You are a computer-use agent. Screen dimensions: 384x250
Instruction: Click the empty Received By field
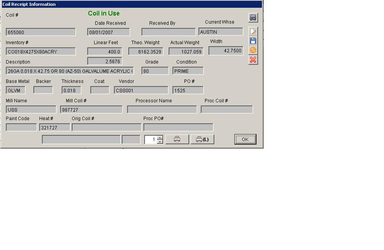click(169, 32)
